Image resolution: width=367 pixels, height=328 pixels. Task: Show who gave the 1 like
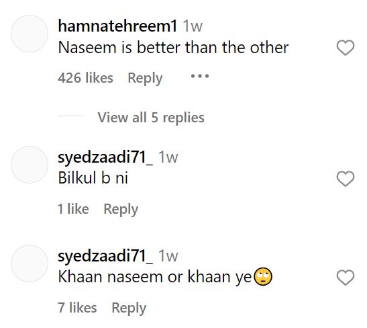tap(73, 209)
